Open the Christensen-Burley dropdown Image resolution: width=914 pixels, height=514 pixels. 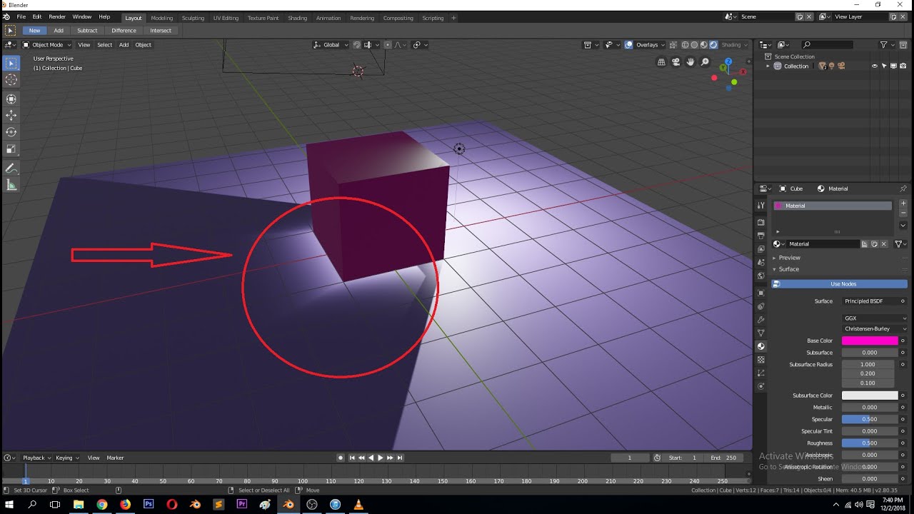[875, 329]
